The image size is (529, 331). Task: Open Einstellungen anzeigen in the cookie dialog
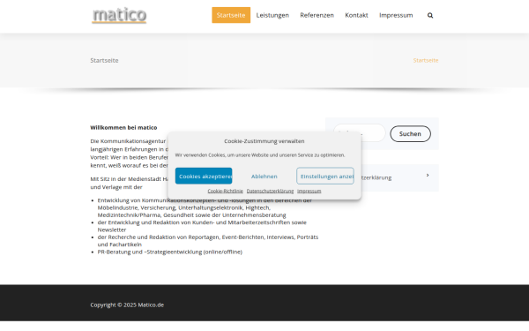tap(325, 176)
